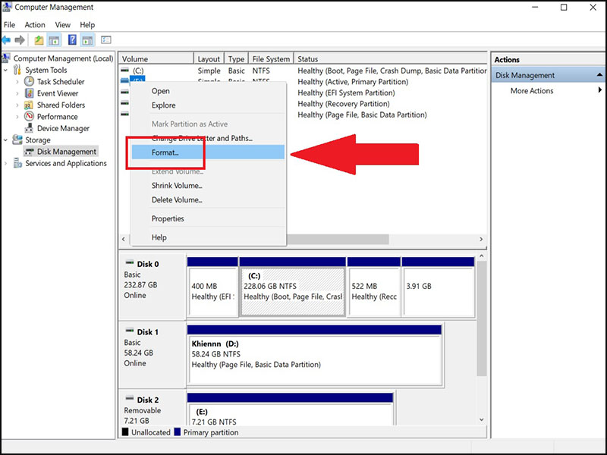
Task: Click the Task Scheduler clock icon
Action: tap(29, 82)
